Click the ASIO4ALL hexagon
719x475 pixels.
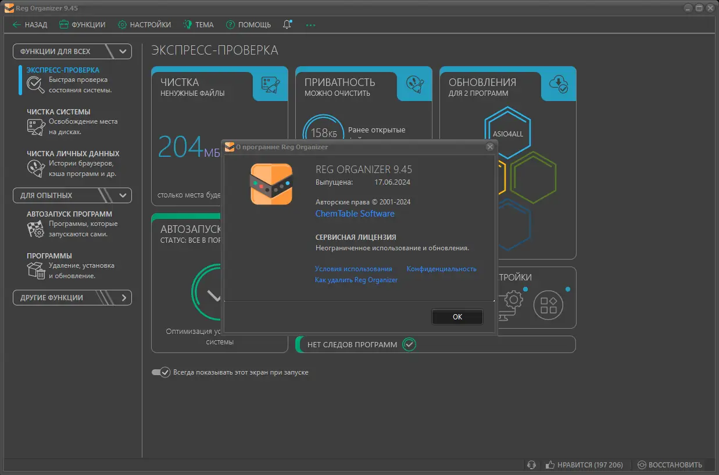[x=508, y=133]
